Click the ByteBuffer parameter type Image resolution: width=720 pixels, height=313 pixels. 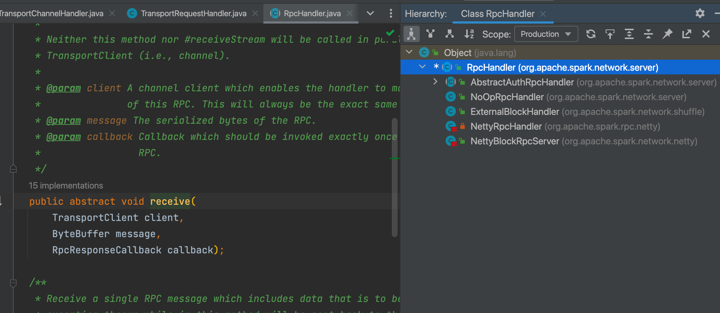pos(81,234)
